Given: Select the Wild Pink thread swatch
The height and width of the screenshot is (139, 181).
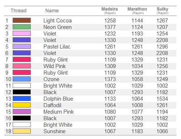Looking at the screenshot, I should tap(22, 66).
